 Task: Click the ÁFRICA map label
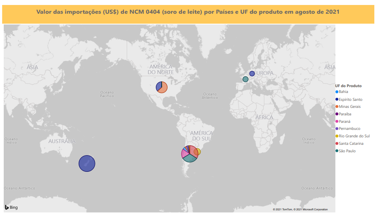click(264, 117)
